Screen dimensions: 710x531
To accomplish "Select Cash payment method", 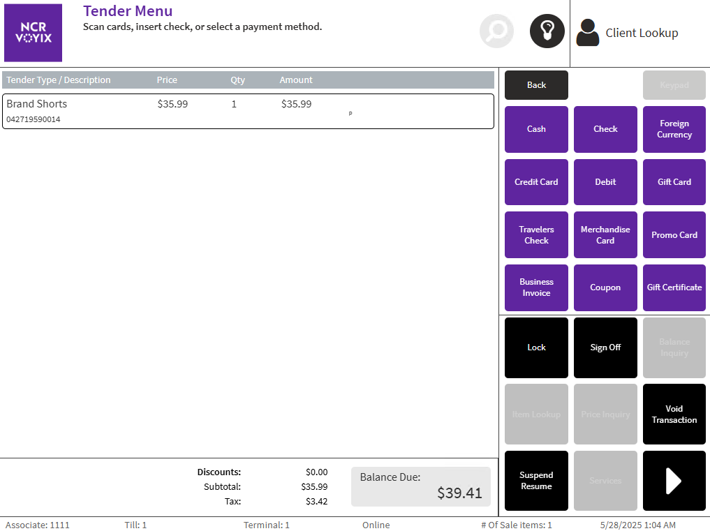I will [536, 129].
